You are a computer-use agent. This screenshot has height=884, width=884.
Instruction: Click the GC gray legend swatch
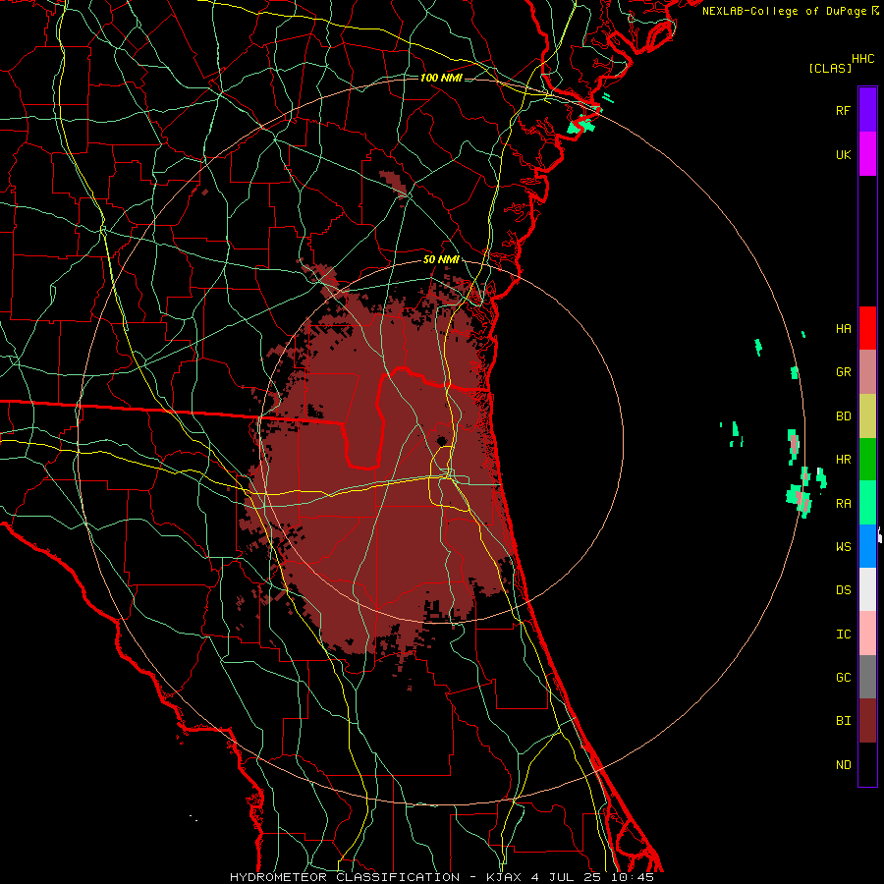(867, 677)
